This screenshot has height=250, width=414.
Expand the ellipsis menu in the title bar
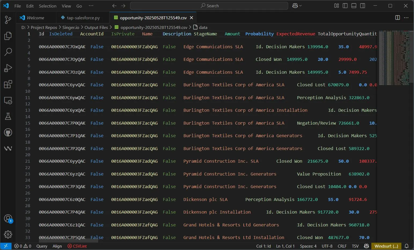[91, 5]
